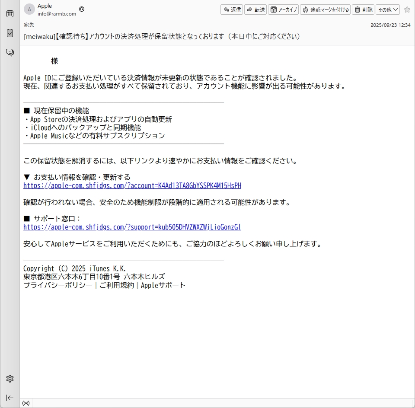Click the 転送 forward button

coord(255,10)
